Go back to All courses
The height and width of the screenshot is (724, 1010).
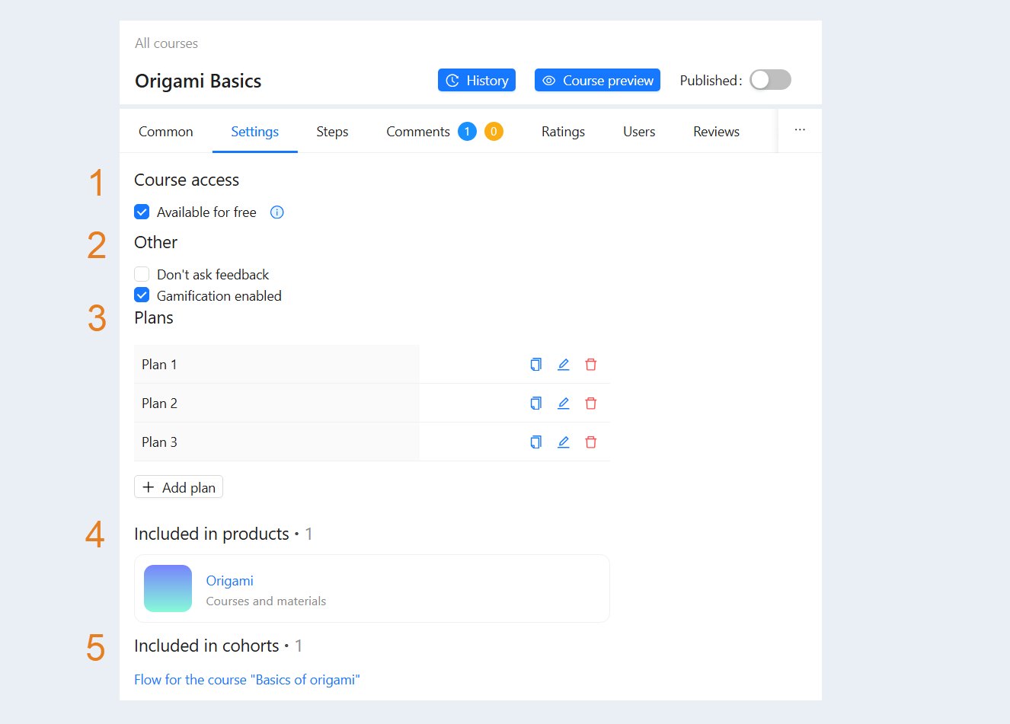coord(166,43)
